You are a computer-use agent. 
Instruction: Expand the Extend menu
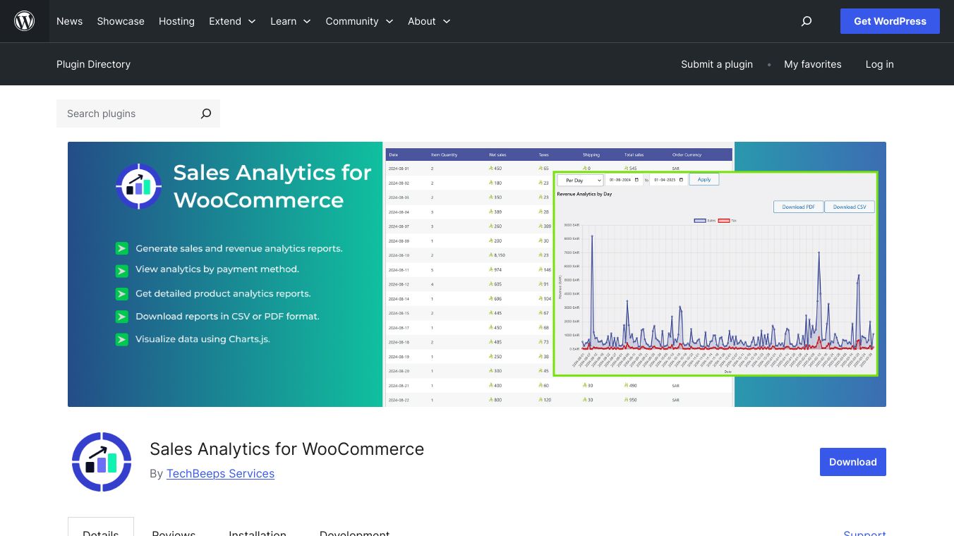[x=232, y=21]
